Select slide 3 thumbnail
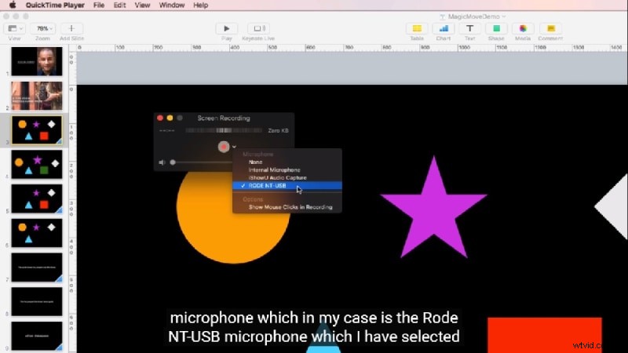 click(x=37, y=130)
